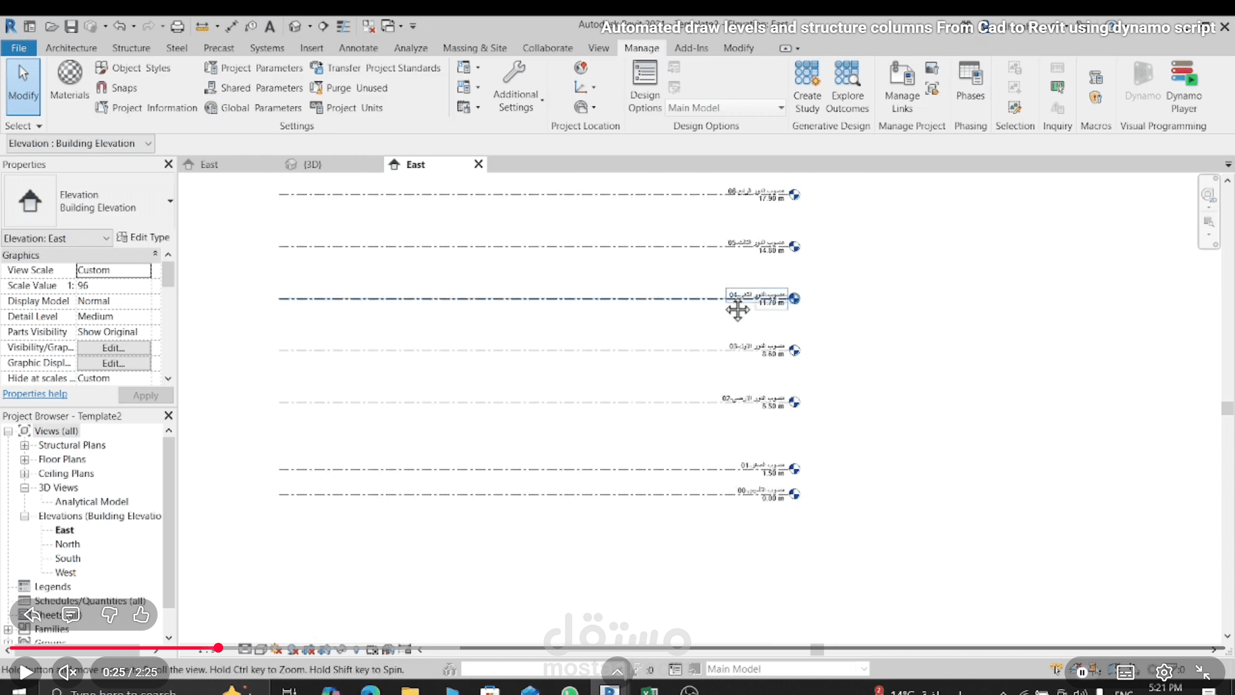Viewport: 1235px width, 695px height.
Task: Unmute the video sound
Action: pyautogui.click(x=67, y=672)
